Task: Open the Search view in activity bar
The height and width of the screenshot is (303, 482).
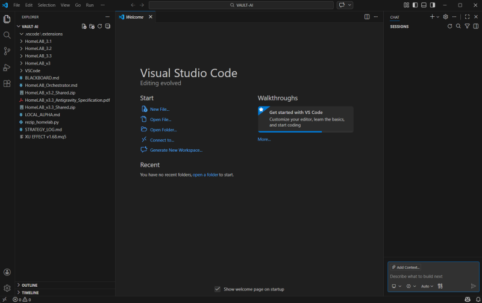Action: point(7,35)
